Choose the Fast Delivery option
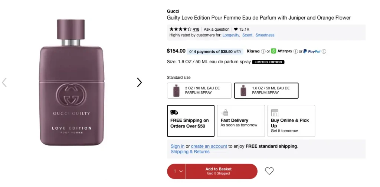The height and width of the screenshot is (187, 380). click(x=241, y=121)
